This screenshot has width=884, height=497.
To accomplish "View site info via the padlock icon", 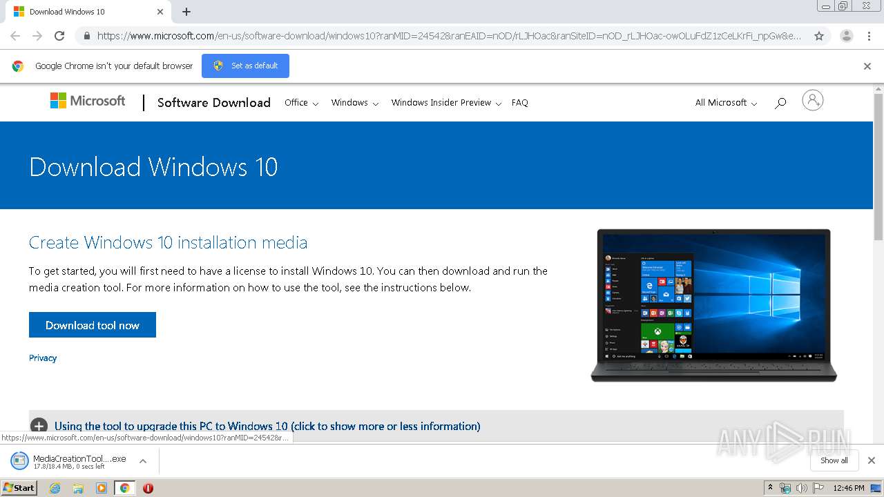I will tap(86, 36).
